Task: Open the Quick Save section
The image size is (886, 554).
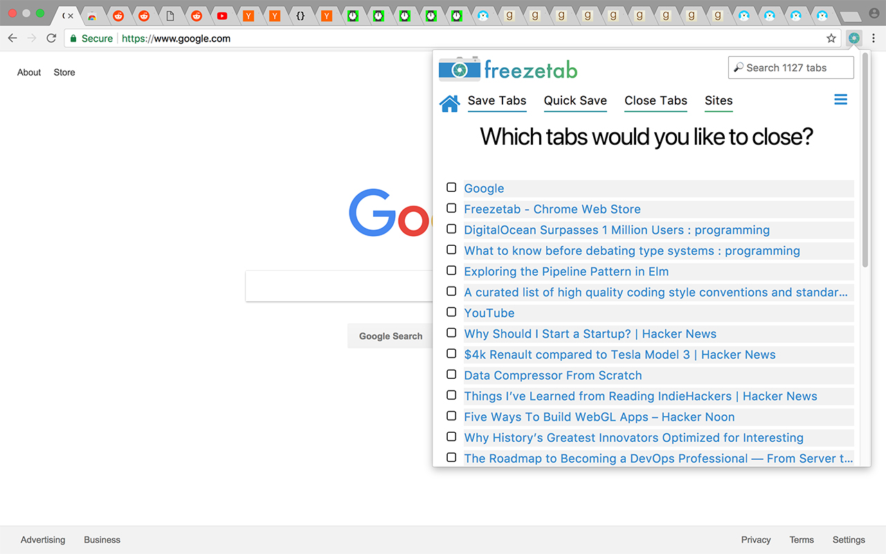Action: pos(575,101)
